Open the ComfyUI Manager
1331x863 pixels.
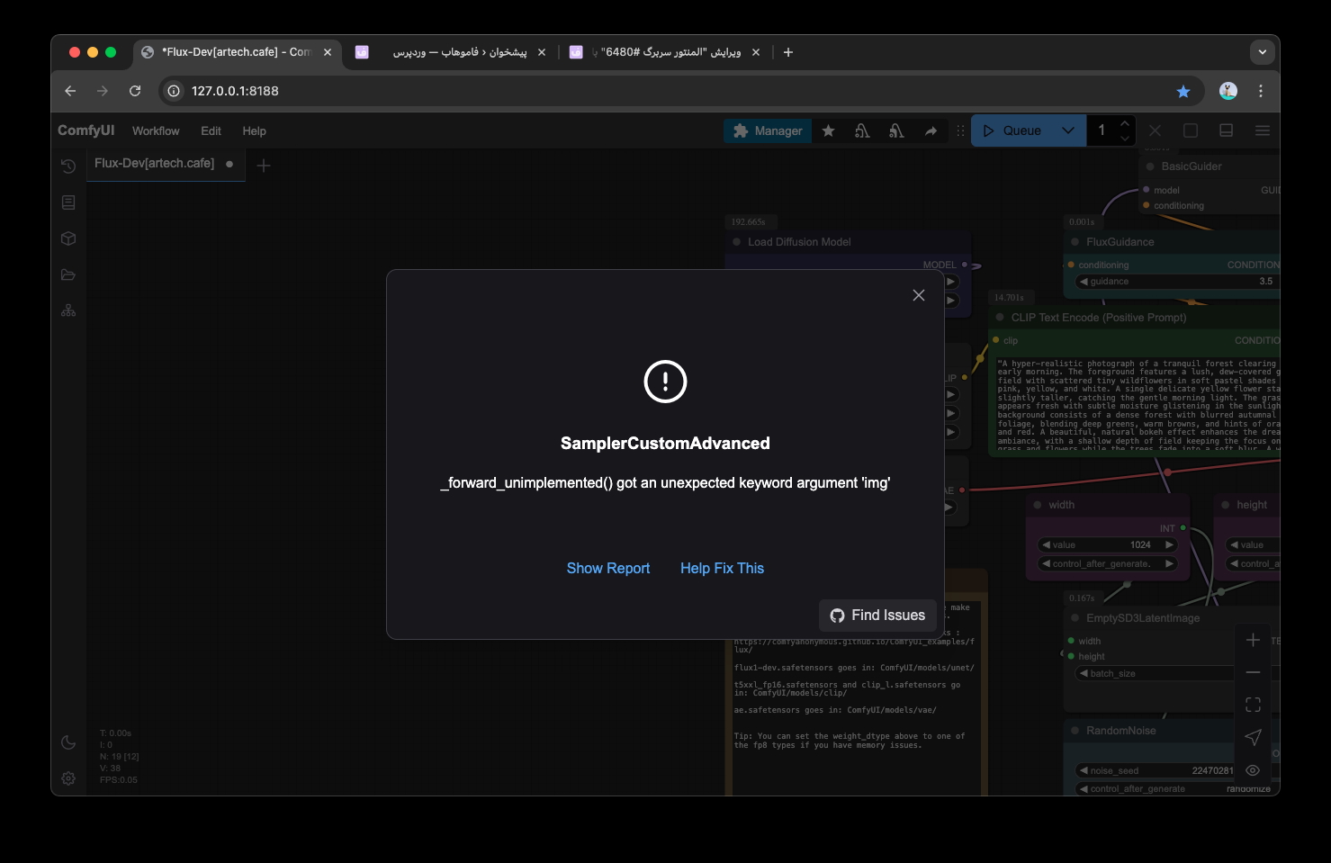coord(768,130)
